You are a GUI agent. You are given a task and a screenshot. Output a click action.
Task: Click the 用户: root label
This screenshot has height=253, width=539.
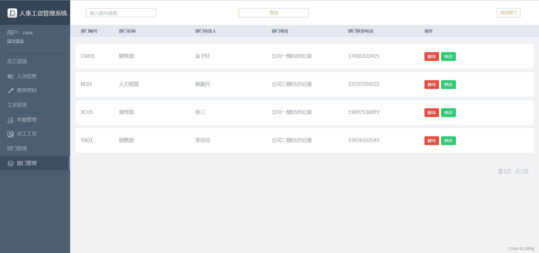pyautogui.click(x=20, y=33)
